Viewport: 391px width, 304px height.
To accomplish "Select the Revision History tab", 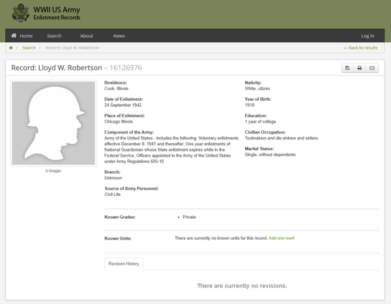I will click(x=124, y=264).
